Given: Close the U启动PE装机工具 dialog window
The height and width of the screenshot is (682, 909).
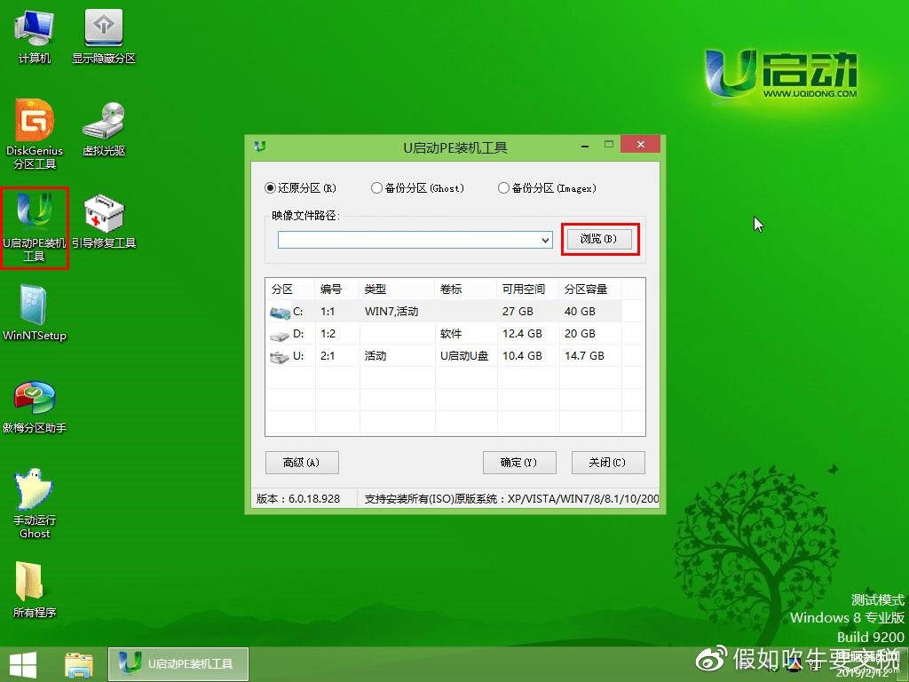Looking at the screenshot, I should pyautogui.click(x=640, y=145).
